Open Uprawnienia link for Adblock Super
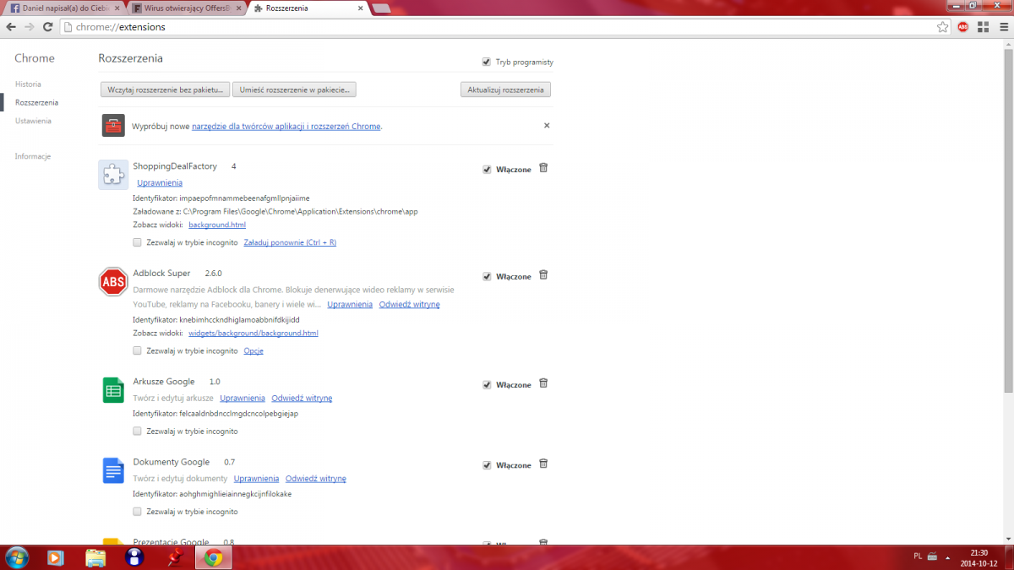This screenshot has width=1014, height=570. 350,304
